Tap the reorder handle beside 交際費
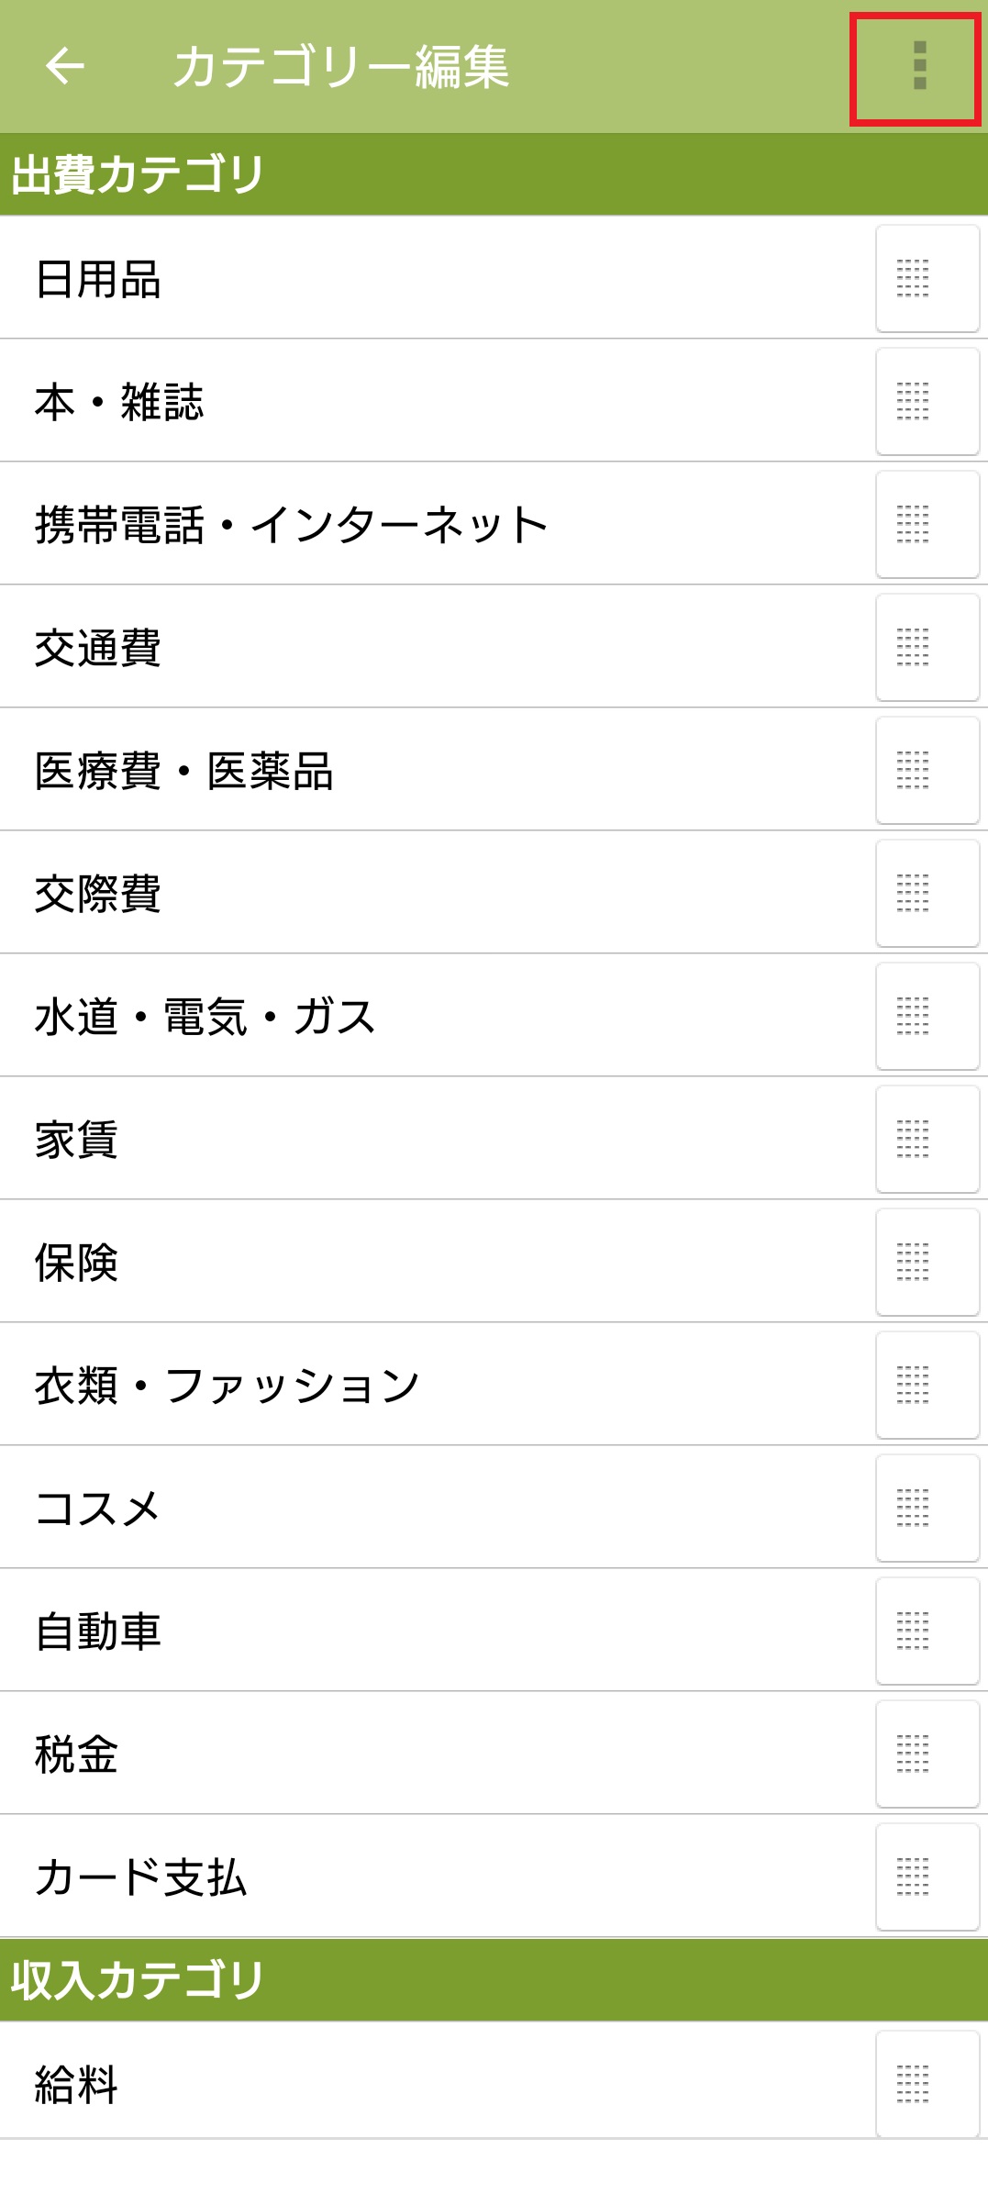The height and width of the screenshot is (2194, 988). (x=927, y=893)
